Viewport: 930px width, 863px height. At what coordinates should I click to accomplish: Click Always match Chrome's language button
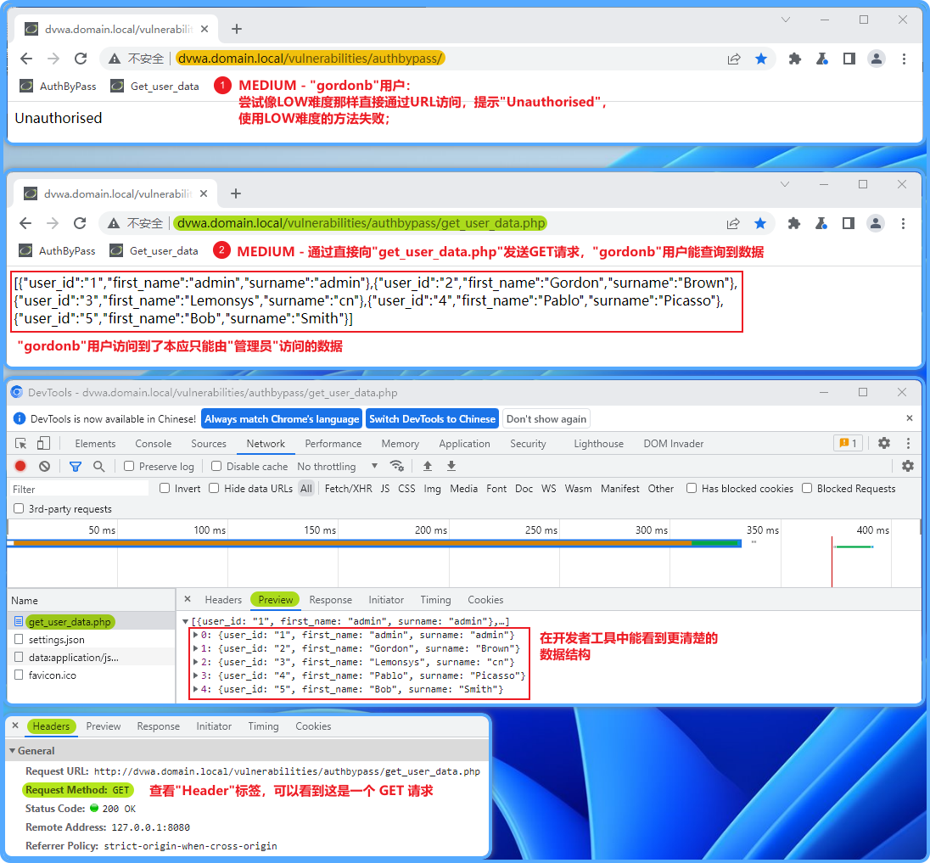coord(282,418)
